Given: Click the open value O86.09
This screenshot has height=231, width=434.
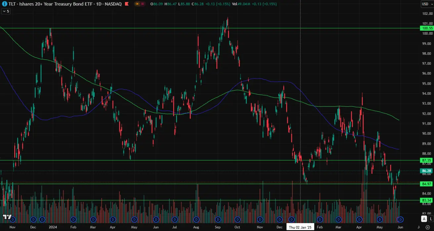Looking at the screenshot, I should [156, 4].
